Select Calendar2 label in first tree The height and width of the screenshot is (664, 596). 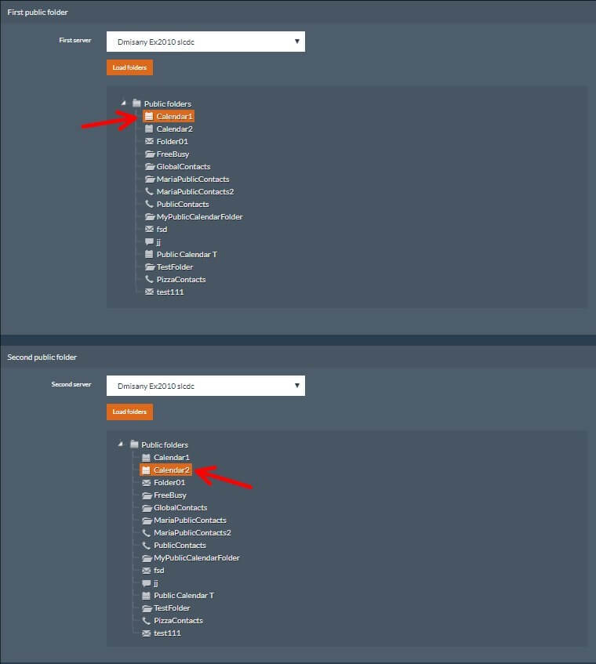pyautogui.click(x=175, y=129)
